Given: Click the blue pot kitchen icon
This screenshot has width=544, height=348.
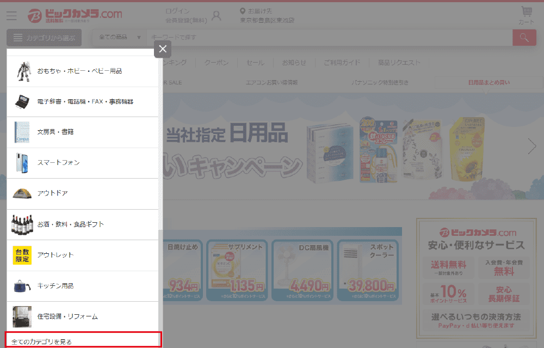Looking at the screenshot, I should click(22, 286).
